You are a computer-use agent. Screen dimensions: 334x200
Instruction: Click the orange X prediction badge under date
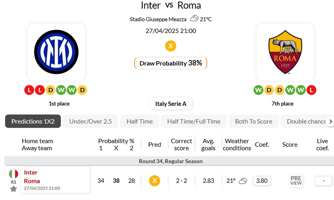click(x=171, y=46)
